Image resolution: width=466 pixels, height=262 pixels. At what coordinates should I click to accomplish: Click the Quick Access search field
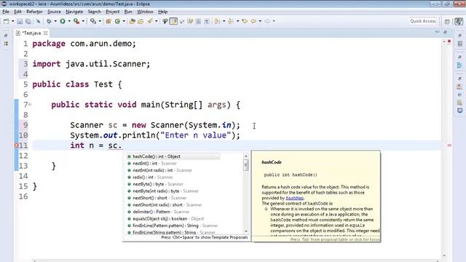click(423, 21)
